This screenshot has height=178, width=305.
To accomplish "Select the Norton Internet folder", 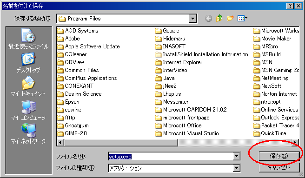I will point(275,94).
